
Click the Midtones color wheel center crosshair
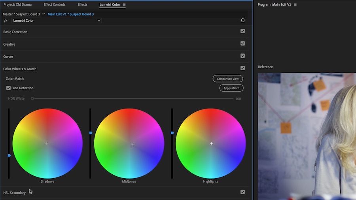[x=133, y=145]
